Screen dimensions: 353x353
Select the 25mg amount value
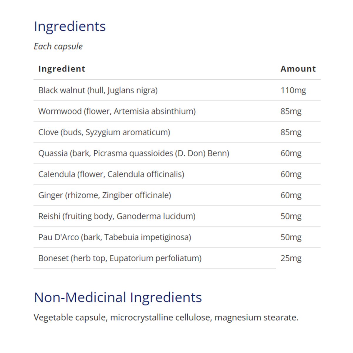click(x=291, y=258)
